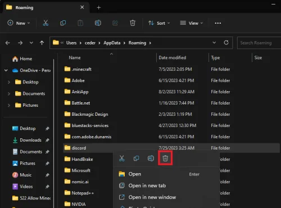The width and height of the screenshot is (281, 208).
Task: Open the Sort dropdown
Action: 159,23
